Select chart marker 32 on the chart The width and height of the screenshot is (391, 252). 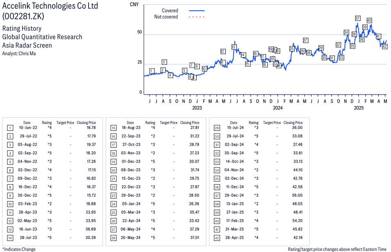pyautogui.click(x=338, y=45)
